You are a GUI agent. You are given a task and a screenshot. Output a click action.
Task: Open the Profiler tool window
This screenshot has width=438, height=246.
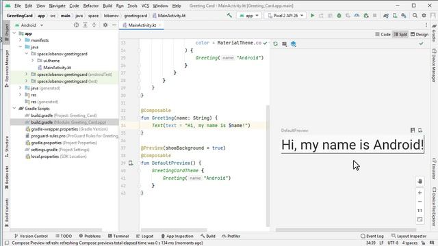tap(231, 236)
